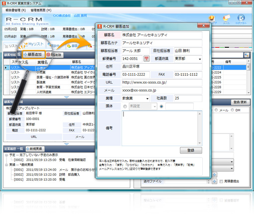Image resolution: width=254 pixels, height=224 pixels.
Task: Select the DM radio button
Action: point(233,110)
